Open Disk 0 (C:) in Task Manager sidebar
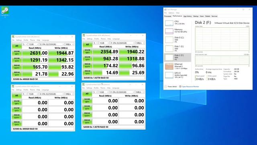The width and height of the screenshot is (257, 145). coord(177,39)
